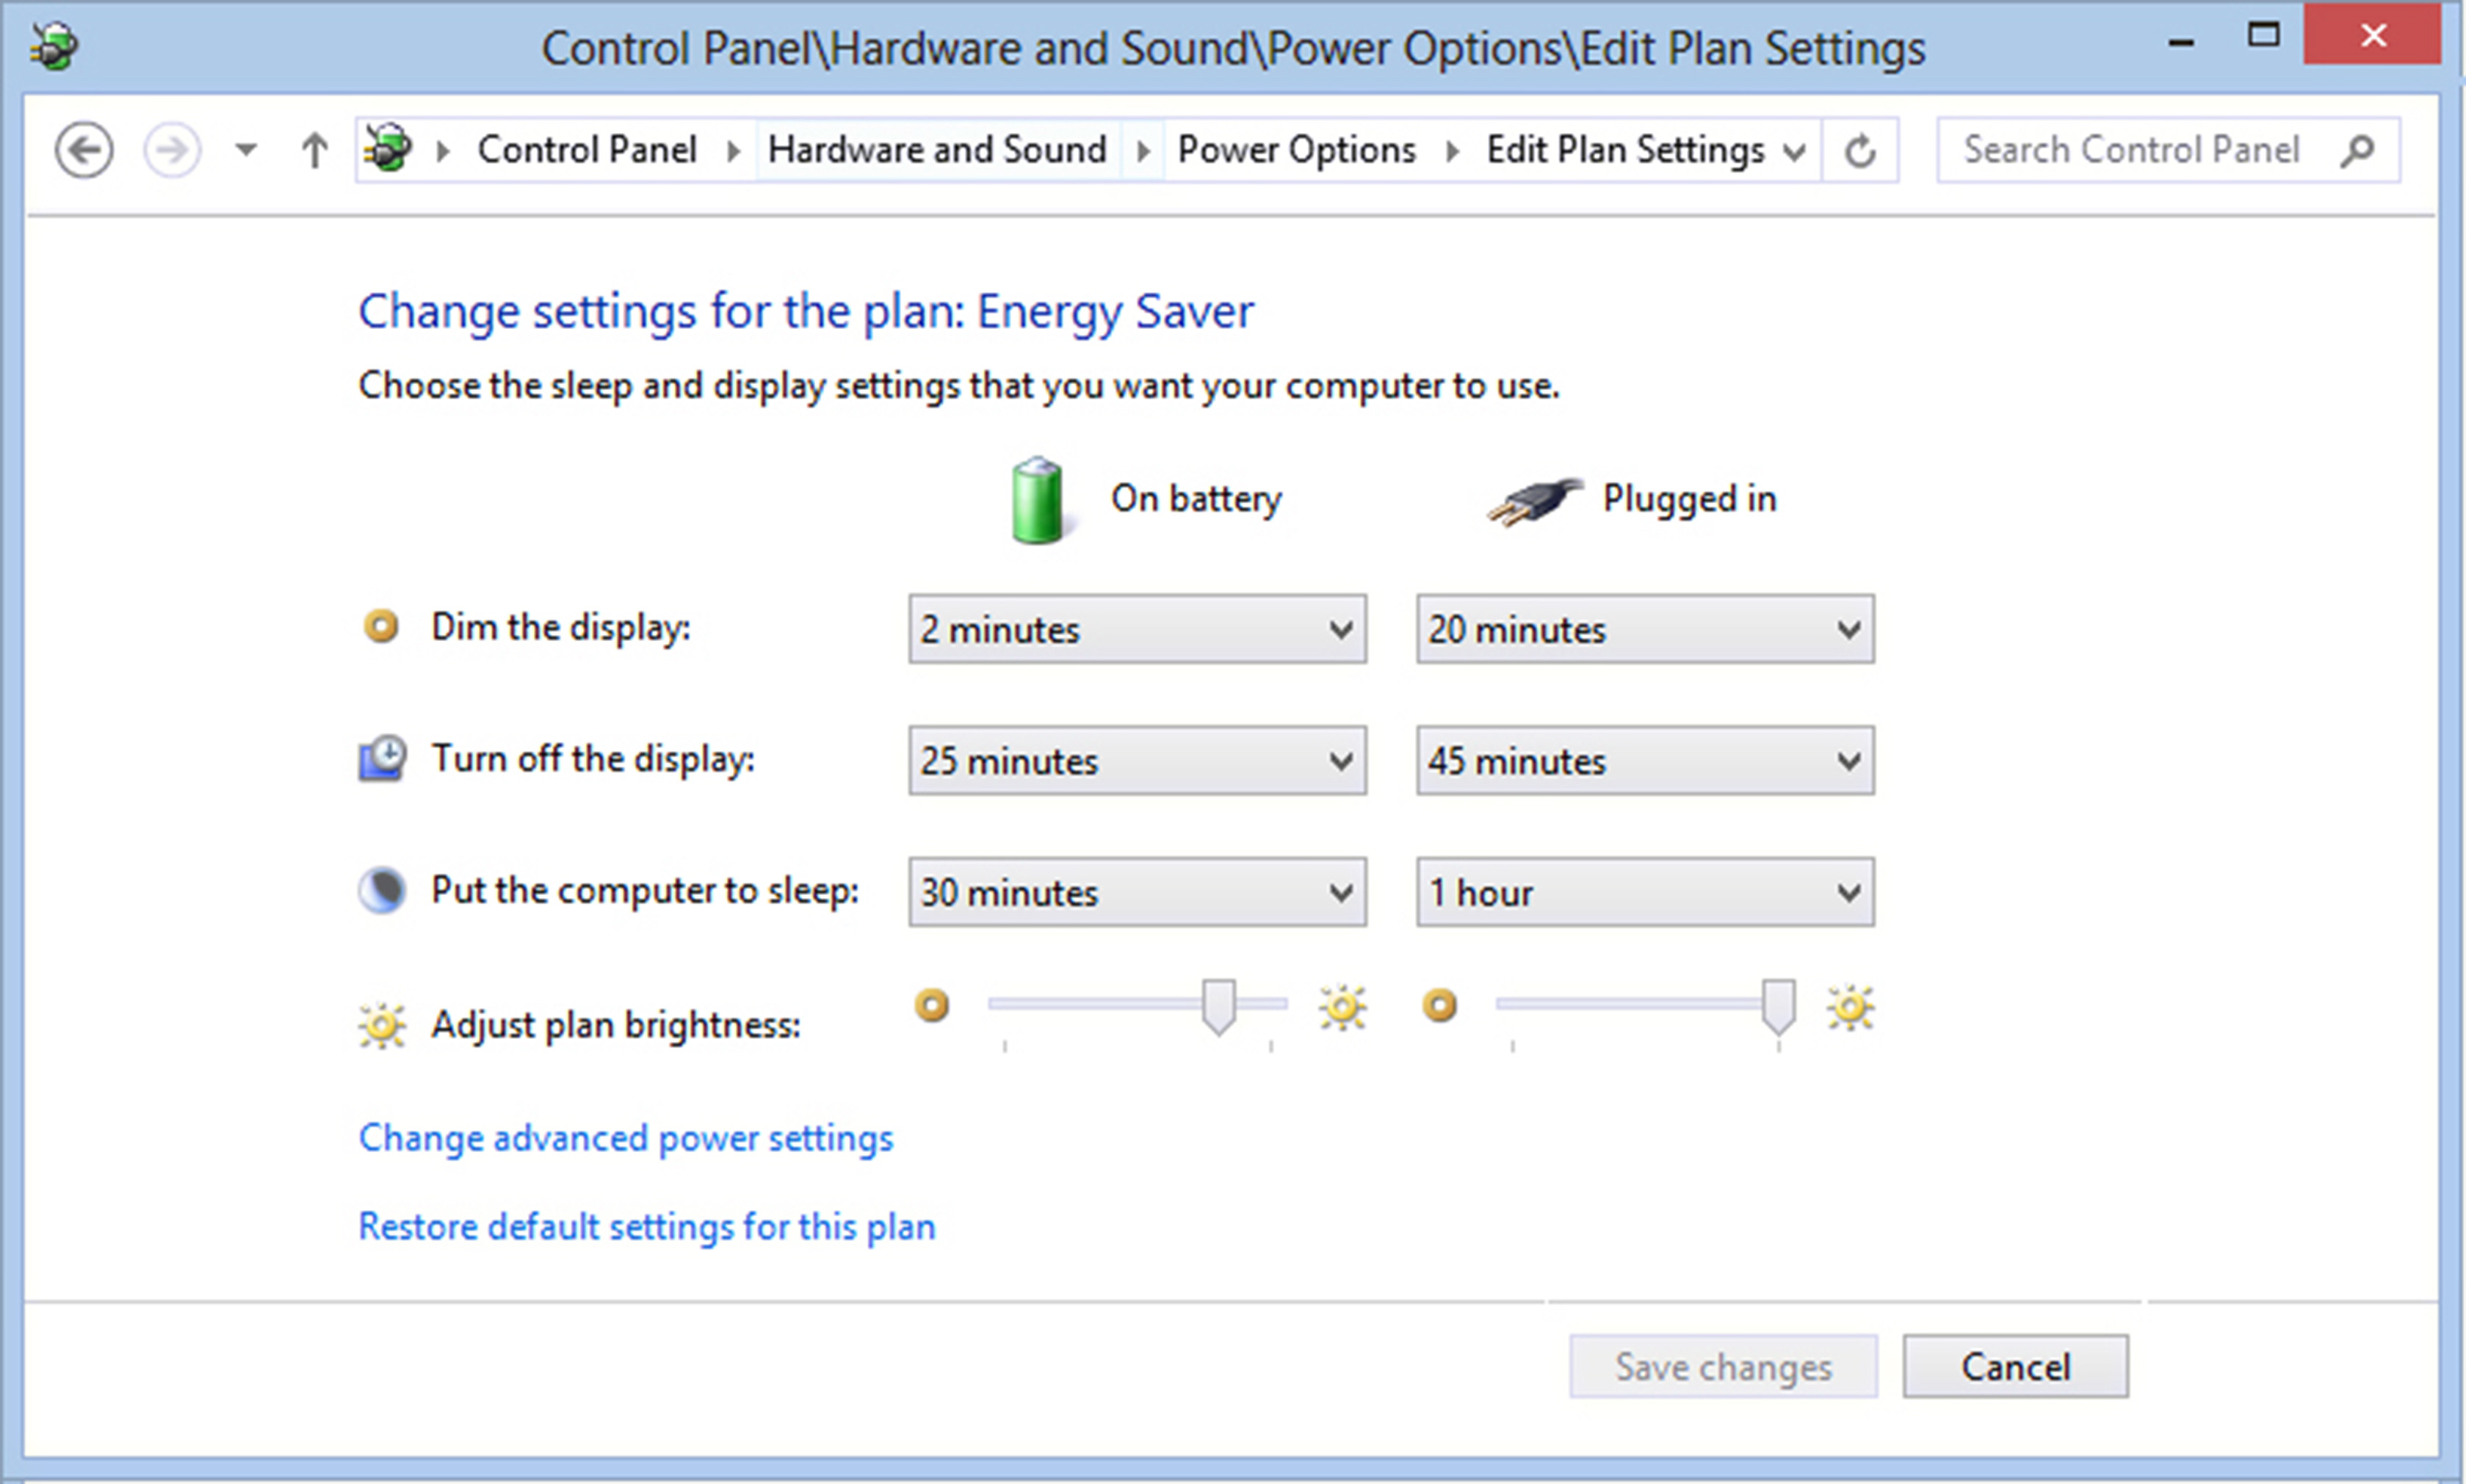
Task: Open Plugged in Turn off display dropdown
Action: (1645, 761)
